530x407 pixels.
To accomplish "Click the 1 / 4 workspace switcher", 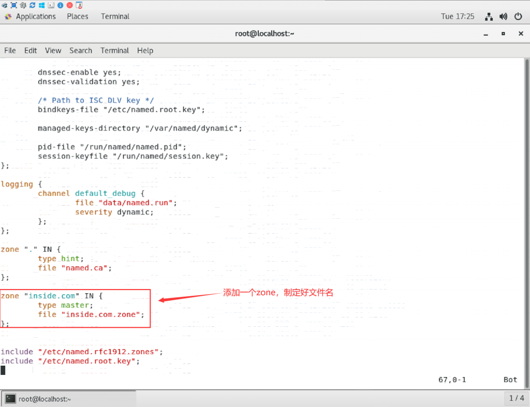I will click(x=517, y=398).
